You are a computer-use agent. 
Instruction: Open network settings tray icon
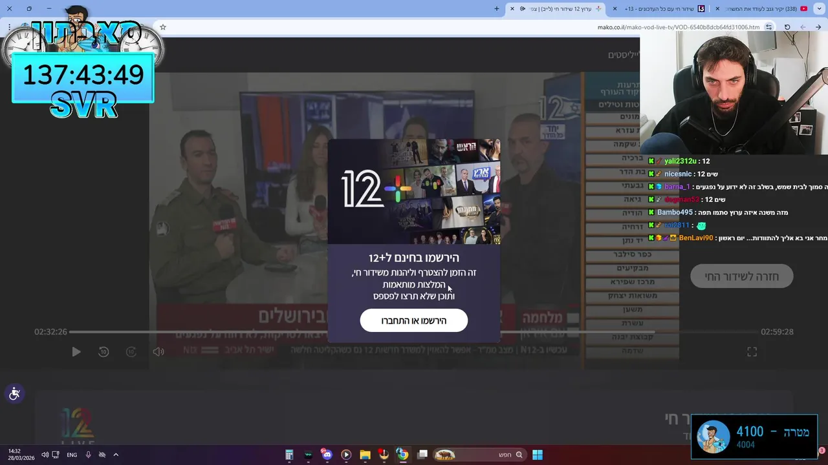pos(56,455)
